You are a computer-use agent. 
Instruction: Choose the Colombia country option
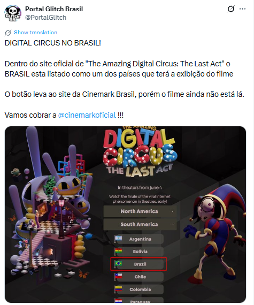pyautogui.click(x=140, y=289)
